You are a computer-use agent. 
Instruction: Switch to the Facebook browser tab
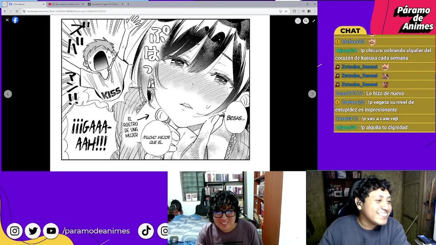click(x=27, y=4)
